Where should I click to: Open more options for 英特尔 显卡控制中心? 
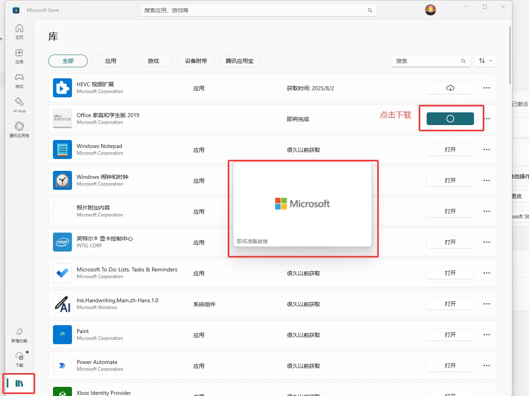click(487, 242)
